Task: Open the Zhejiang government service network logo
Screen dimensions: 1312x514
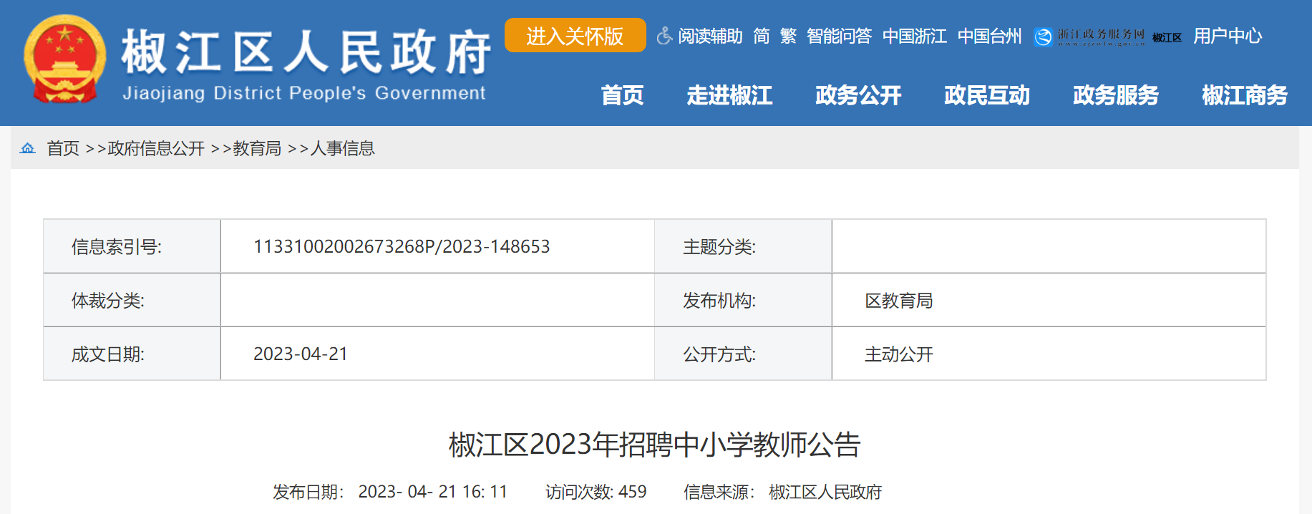Action: pyautogui.click(x=1089, y=37)
